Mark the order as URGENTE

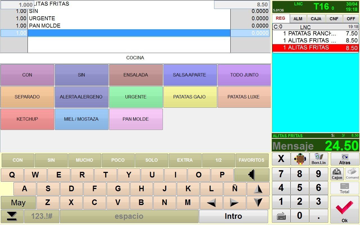tap(136, 97)
